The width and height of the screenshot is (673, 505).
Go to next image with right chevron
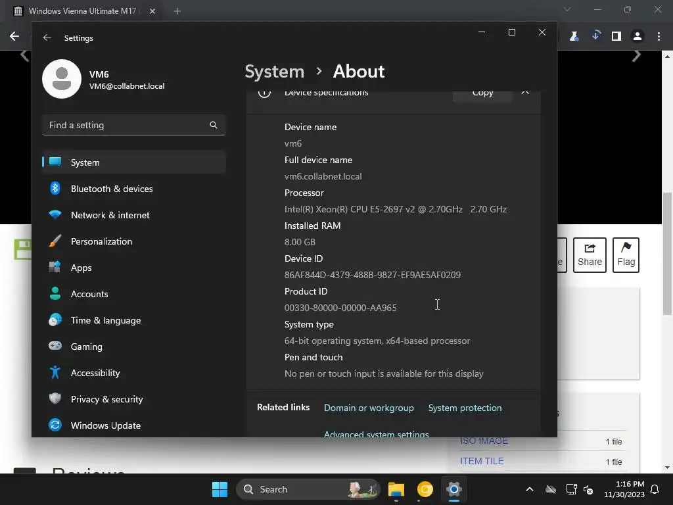tap(636, 56)
